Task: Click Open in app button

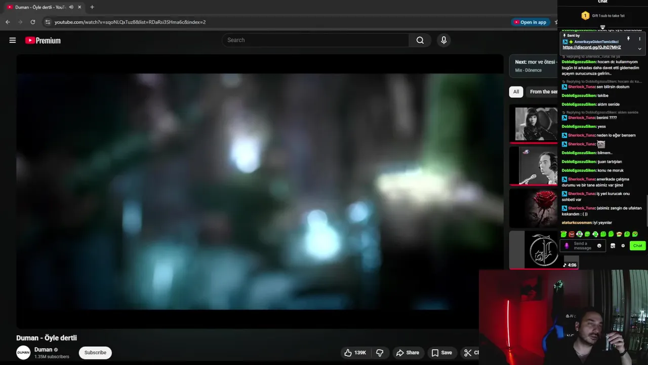Action: tap(530, 22)
